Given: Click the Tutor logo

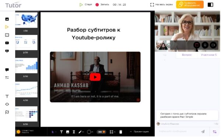Looking at the screenshot, I should (x=13, y=5).
